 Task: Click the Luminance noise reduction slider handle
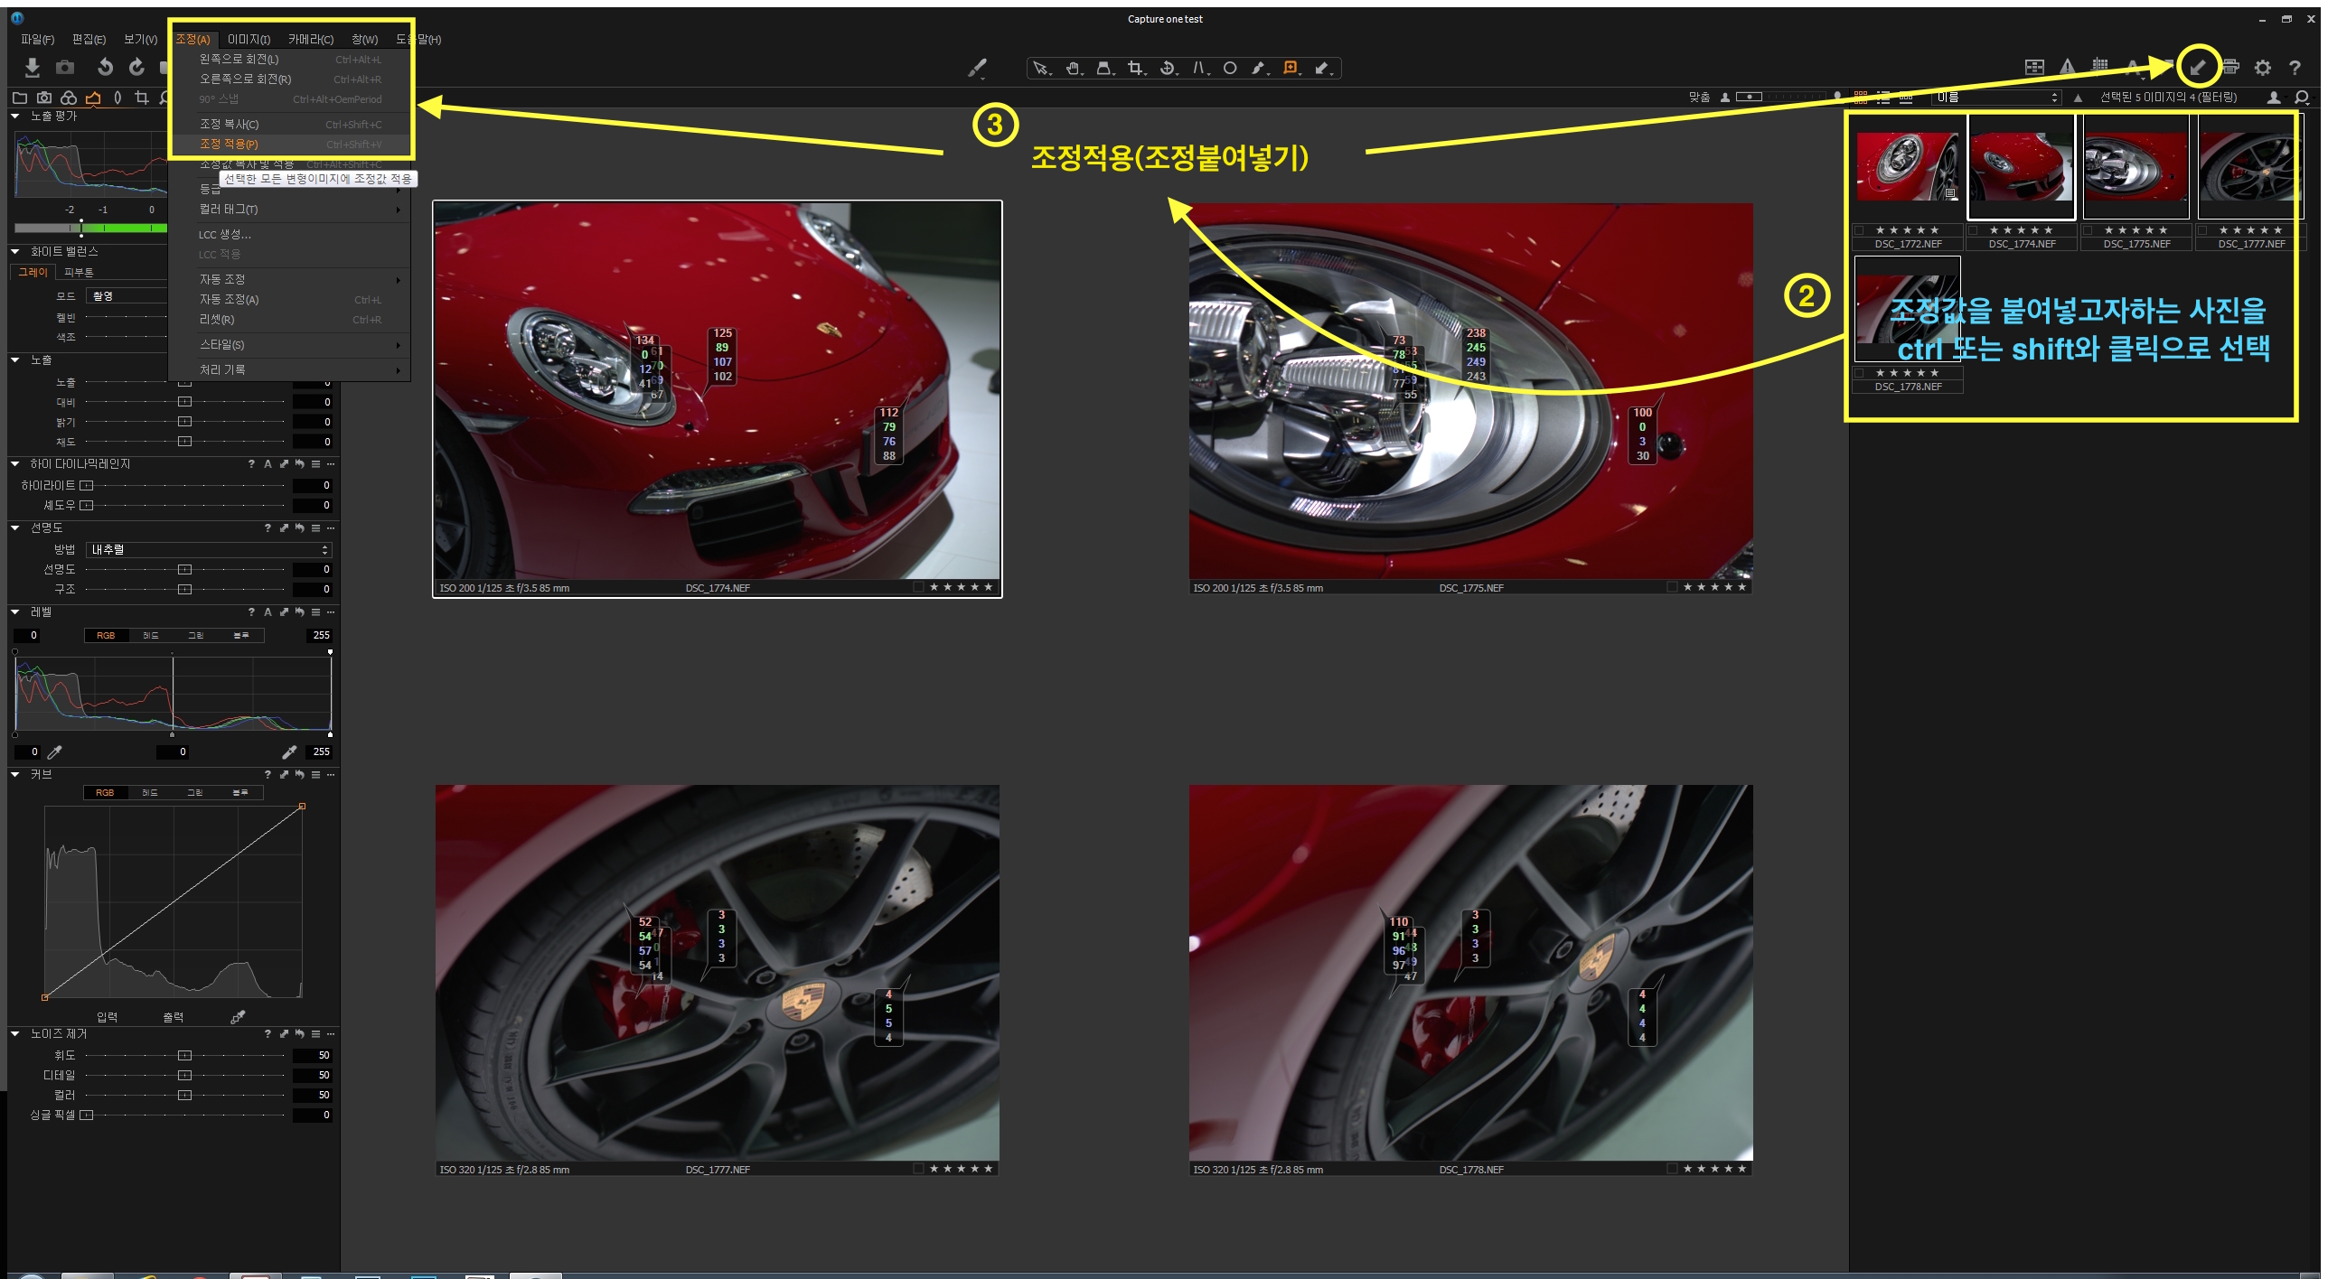click(184, 1056)
